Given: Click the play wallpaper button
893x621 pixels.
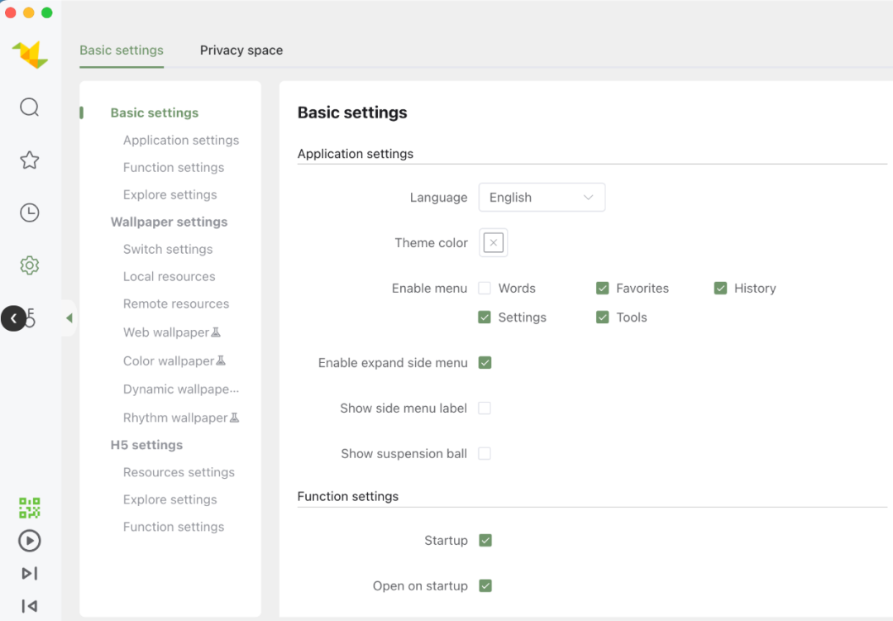Looking at the screenshot, I should (30, 541).
